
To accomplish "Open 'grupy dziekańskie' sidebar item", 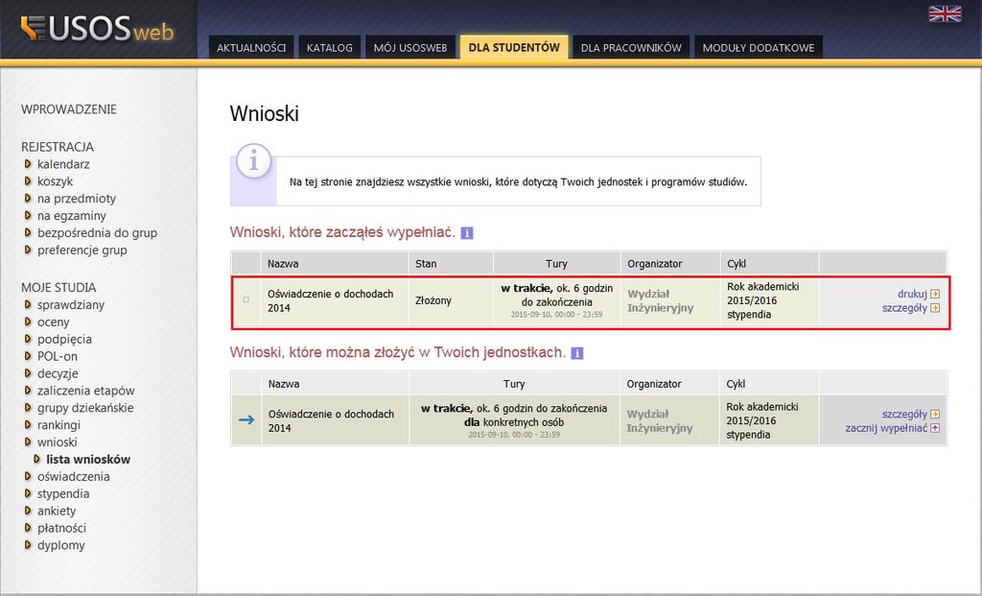I will pos(85,408).
